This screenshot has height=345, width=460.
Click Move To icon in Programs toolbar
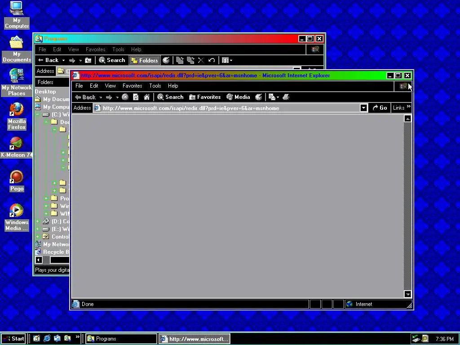click(180, 61)
